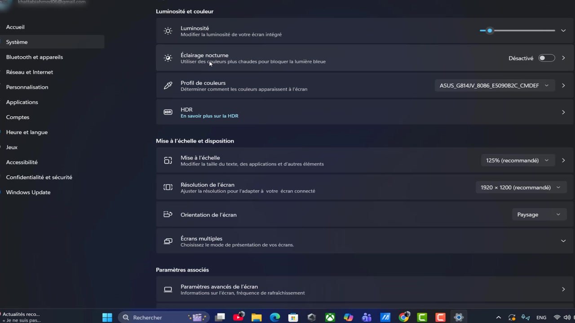Click the 'Désactivé' night light status label
The image size is (575, 323).
[x=521, y=58]
